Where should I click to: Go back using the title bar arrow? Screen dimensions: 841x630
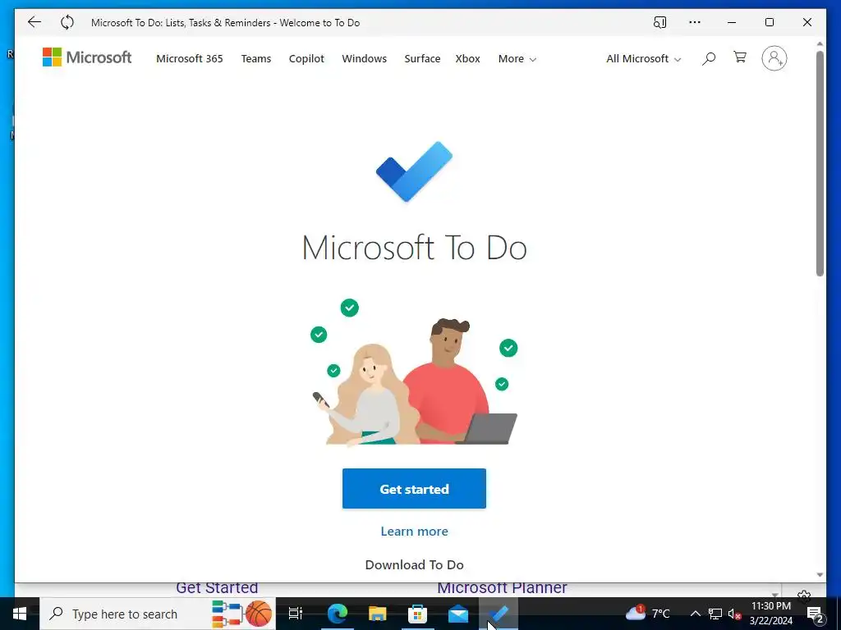[x=34, y=22]
